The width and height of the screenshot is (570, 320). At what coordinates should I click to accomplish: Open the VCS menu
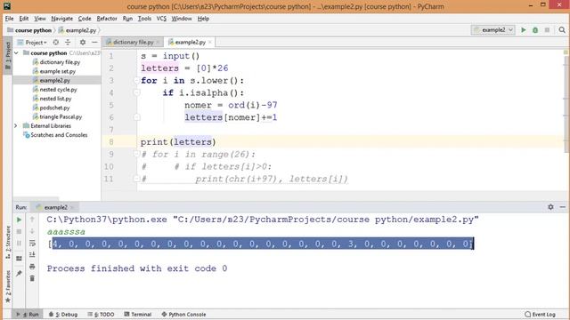click(161, 19)
